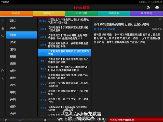
Task: Tap the logout exit icon in sidebar
Action: 3,71
